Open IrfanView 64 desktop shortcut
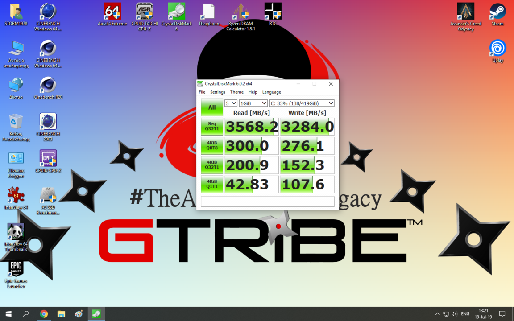Image resolution: width=514 pixels, height=321 pixels. (16, 198)
